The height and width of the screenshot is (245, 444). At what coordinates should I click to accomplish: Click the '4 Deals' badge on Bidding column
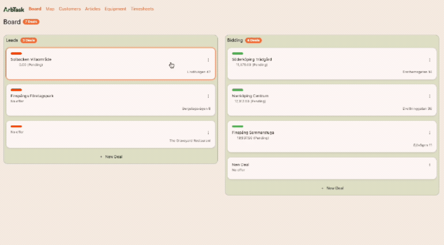tap(253, 40)
